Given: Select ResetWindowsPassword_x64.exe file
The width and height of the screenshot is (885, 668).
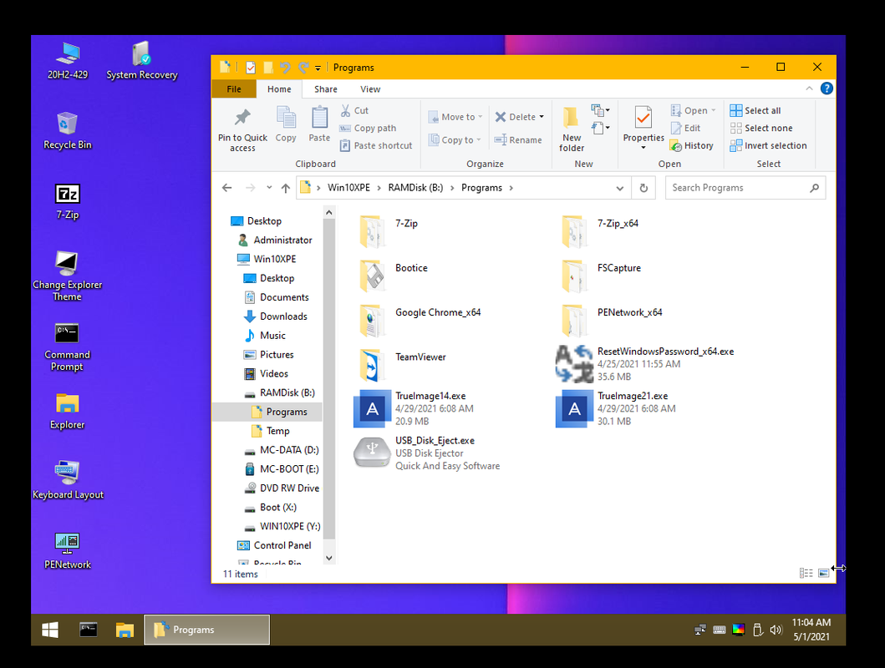Looking at the screenshot, I should (x=644, y=363).
